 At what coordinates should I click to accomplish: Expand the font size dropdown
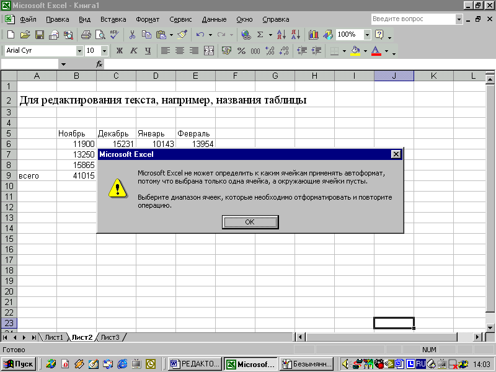[104, 51]
